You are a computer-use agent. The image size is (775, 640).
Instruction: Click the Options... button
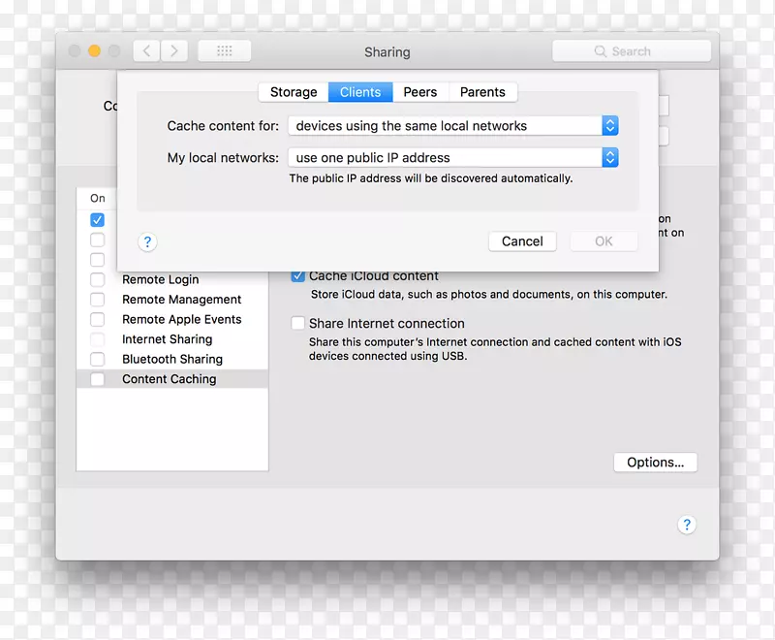pos(655,463)
